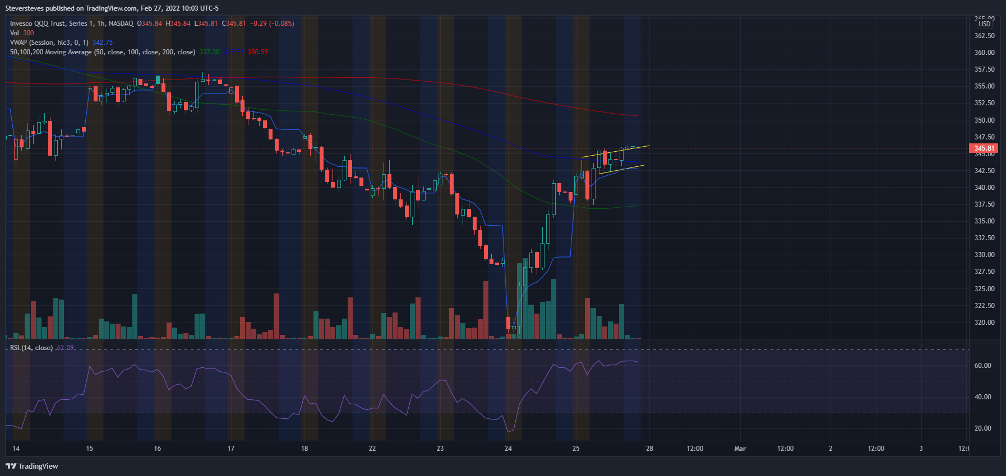
Task: Select the lower yellow trendline below the candles
Action: click(x=621, y=170)
